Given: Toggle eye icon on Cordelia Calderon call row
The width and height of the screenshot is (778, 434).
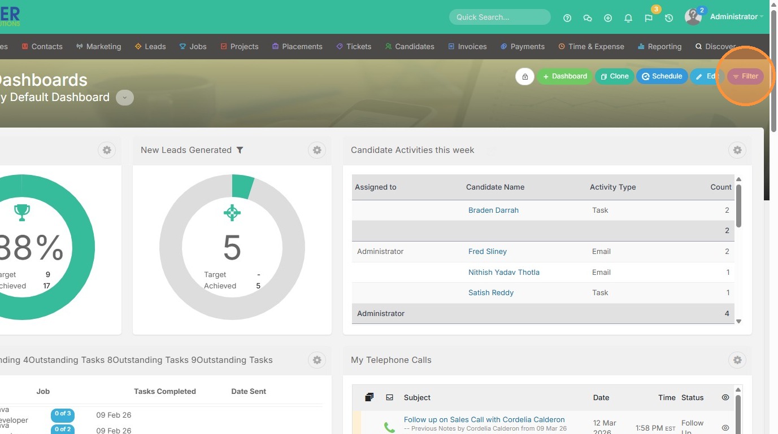Looking at the screenshot, I should click(725, 428).
